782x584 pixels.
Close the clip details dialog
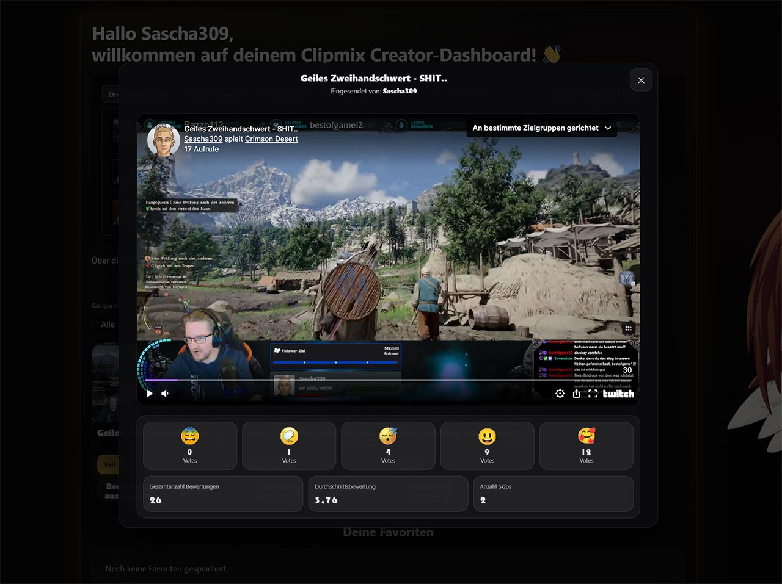641,80
